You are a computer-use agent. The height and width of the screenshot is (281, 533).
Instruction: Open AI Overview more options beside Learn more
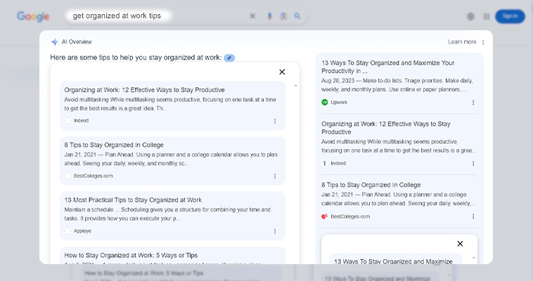483,42
